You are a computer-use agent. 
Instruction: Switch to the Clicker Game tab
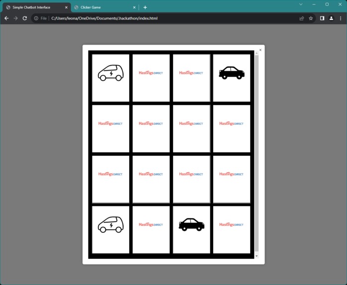pos(104,7)
